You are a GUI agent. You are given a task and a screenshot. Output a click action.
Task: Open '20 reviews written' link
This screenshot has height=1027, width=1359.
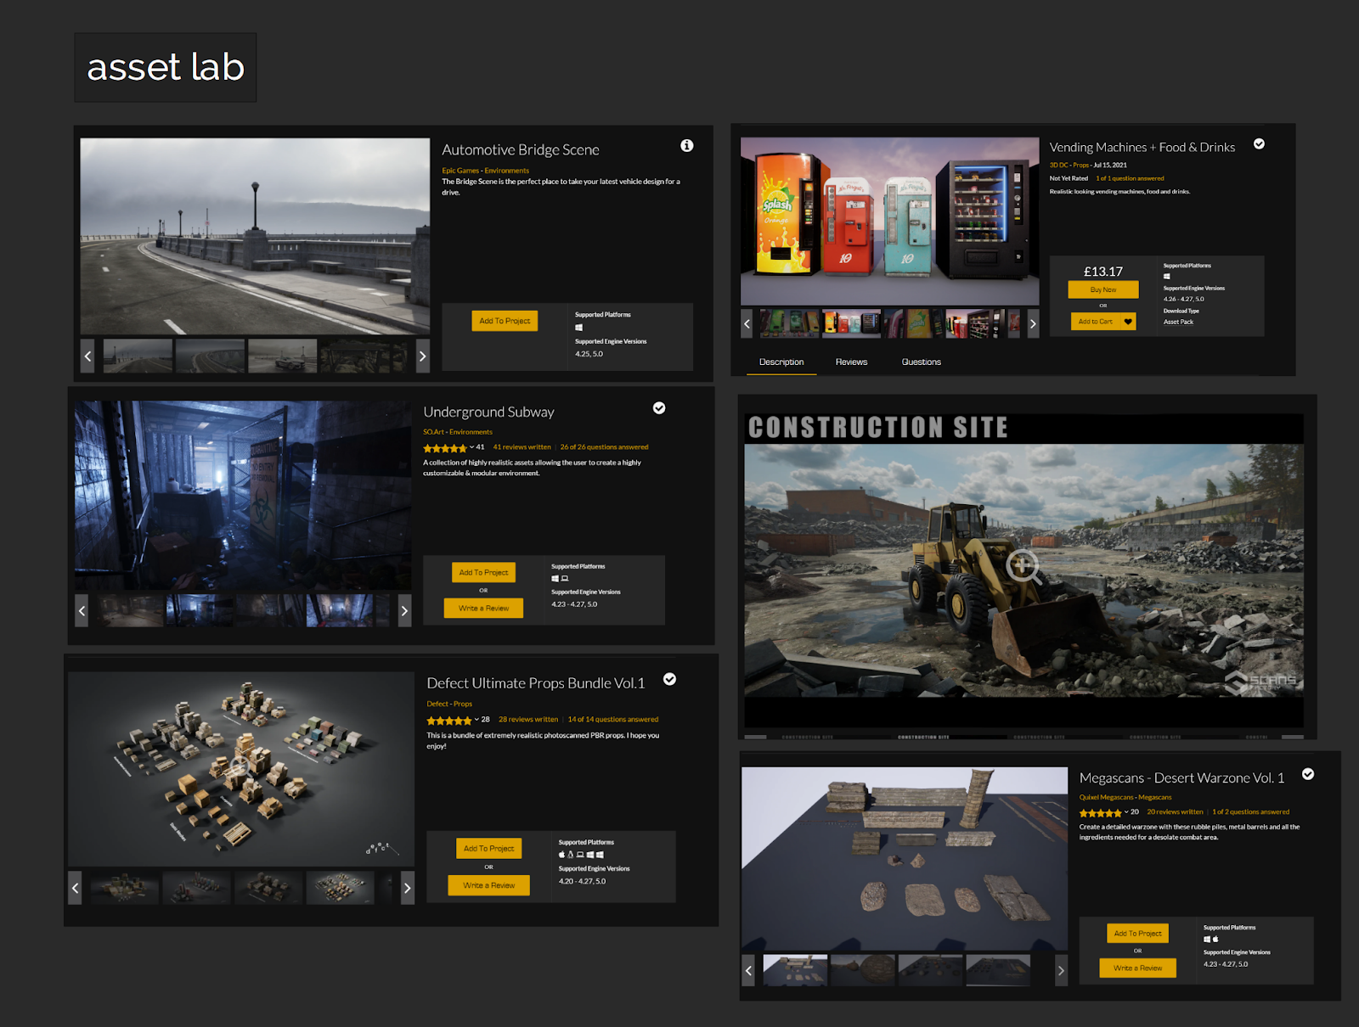click(1175, 812)
